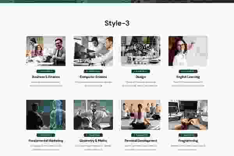
Task: Click the Computer Science category thumbnail
Action: (x=93, y=51)
